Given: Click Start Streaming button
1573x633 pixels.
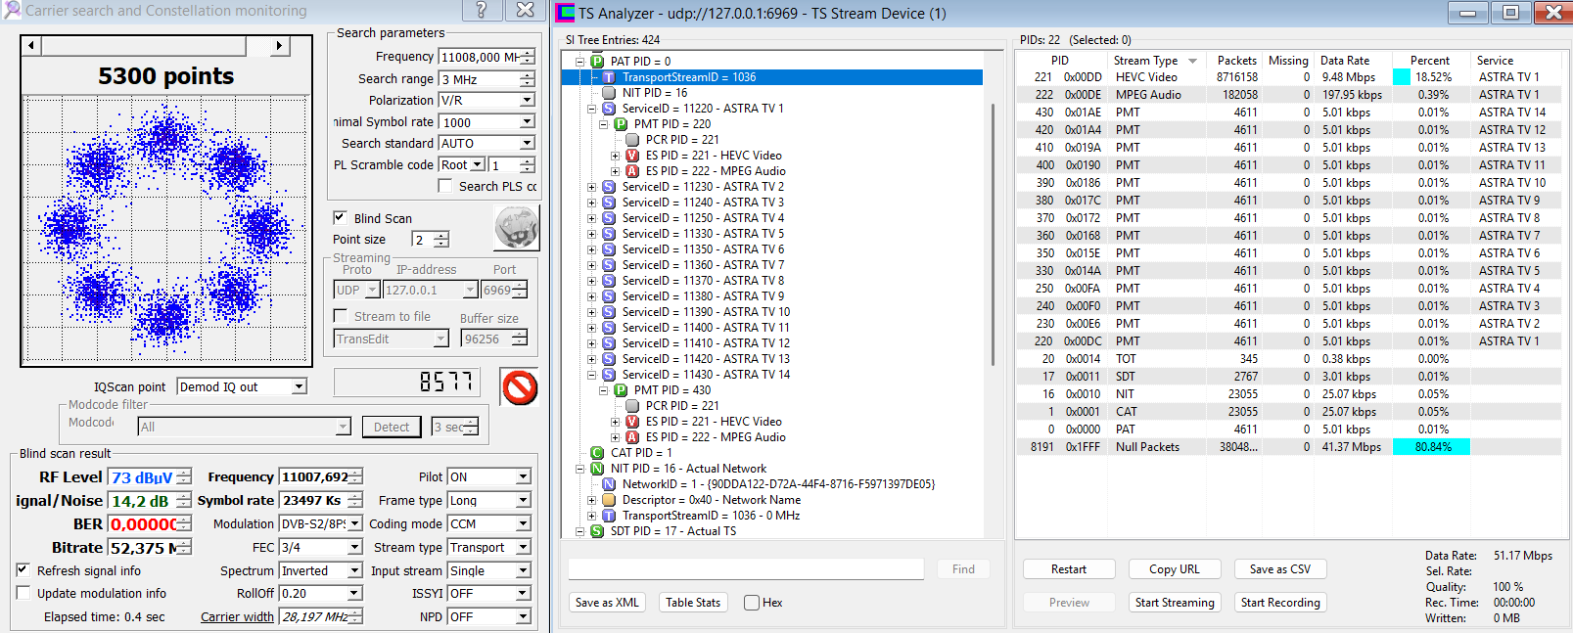Looking at the screenshot, I should (x=1174, y=603).
